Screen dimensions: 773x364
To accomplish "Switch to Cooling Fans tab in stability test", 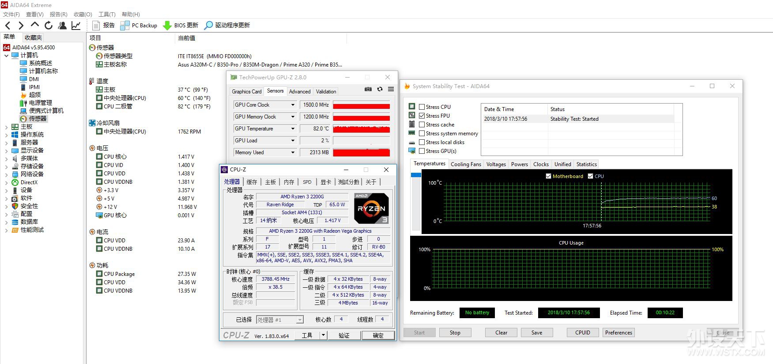I will click(x=466, y=164).
